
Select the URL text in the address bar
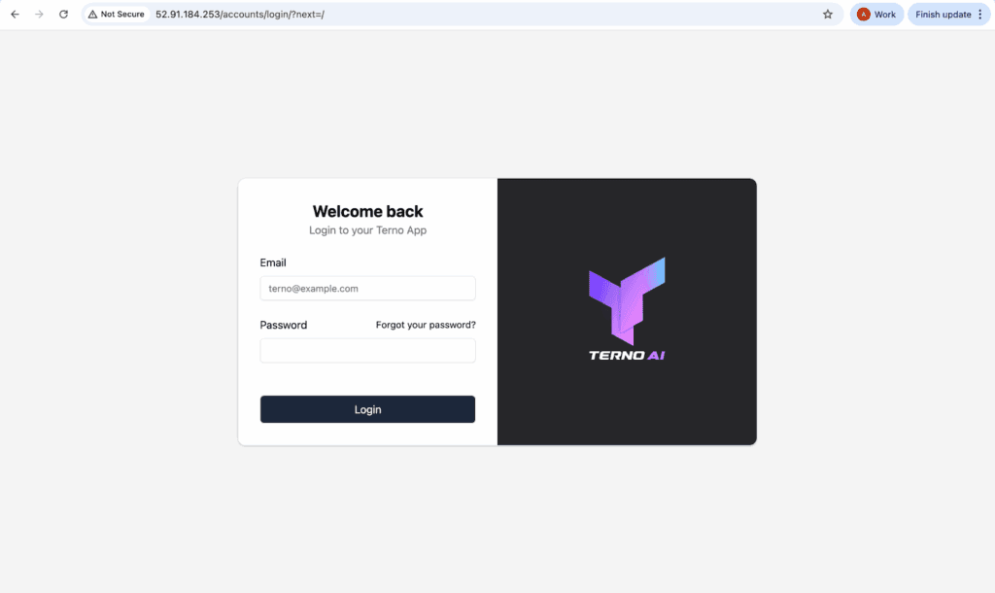click(x=240, y=14)
